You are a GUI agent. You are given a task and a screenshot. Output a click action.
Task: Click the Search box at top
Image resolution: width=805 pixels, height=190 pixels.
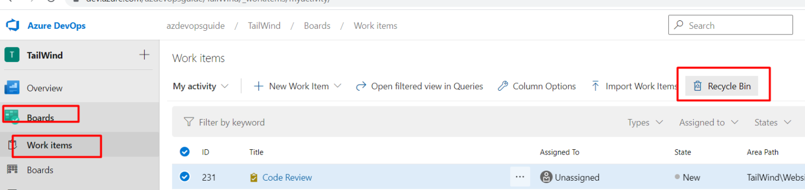pyautogui.click(x=731, y=25)
